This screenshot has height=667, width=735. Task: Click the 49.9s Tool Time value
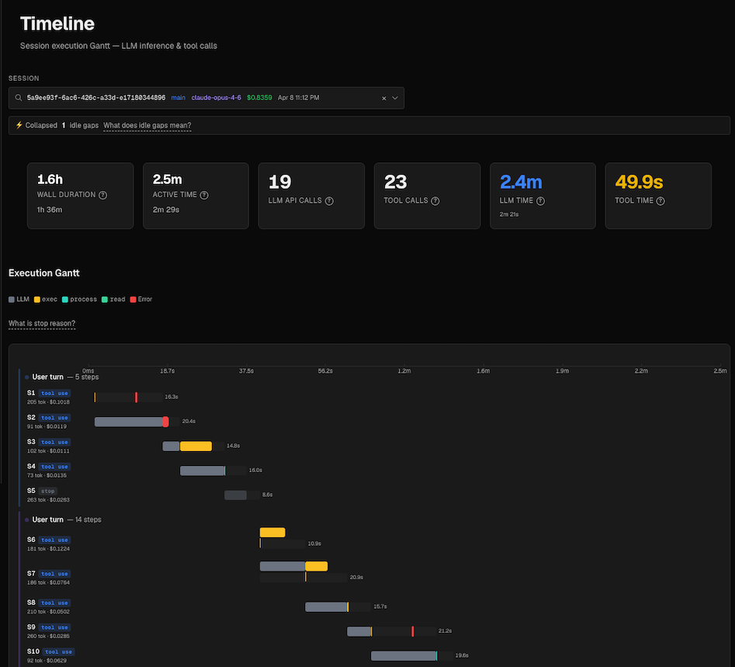coord(639,182)
